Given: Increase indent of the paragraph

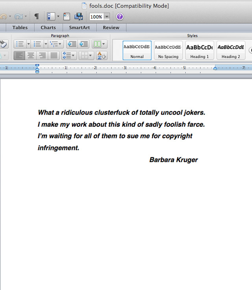Looking at the screenshot, I should 83,44.
